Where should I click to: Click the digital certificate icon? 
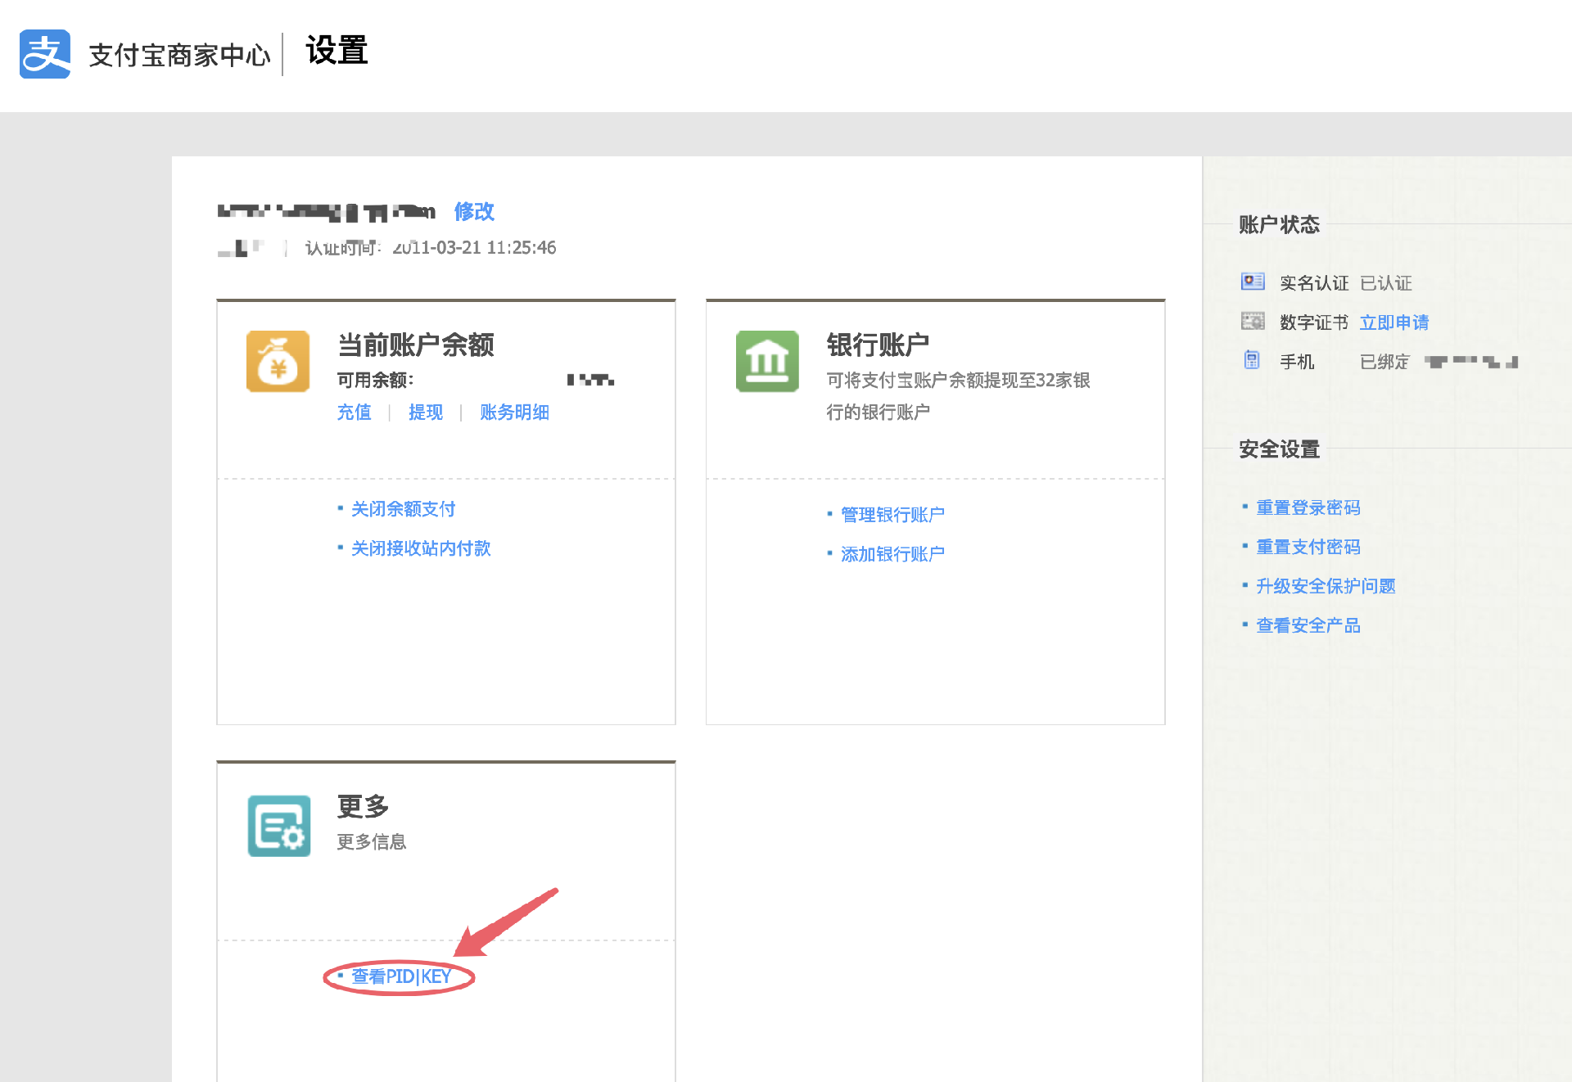[x=1253, y=321]
